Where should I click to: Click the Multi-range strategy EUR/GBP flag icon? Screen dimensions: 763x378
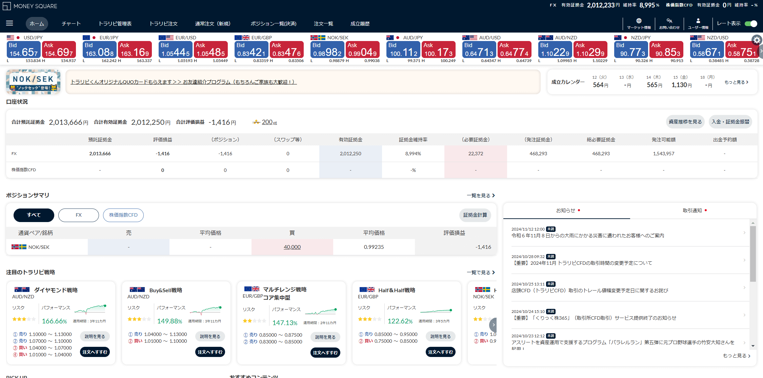252,289
